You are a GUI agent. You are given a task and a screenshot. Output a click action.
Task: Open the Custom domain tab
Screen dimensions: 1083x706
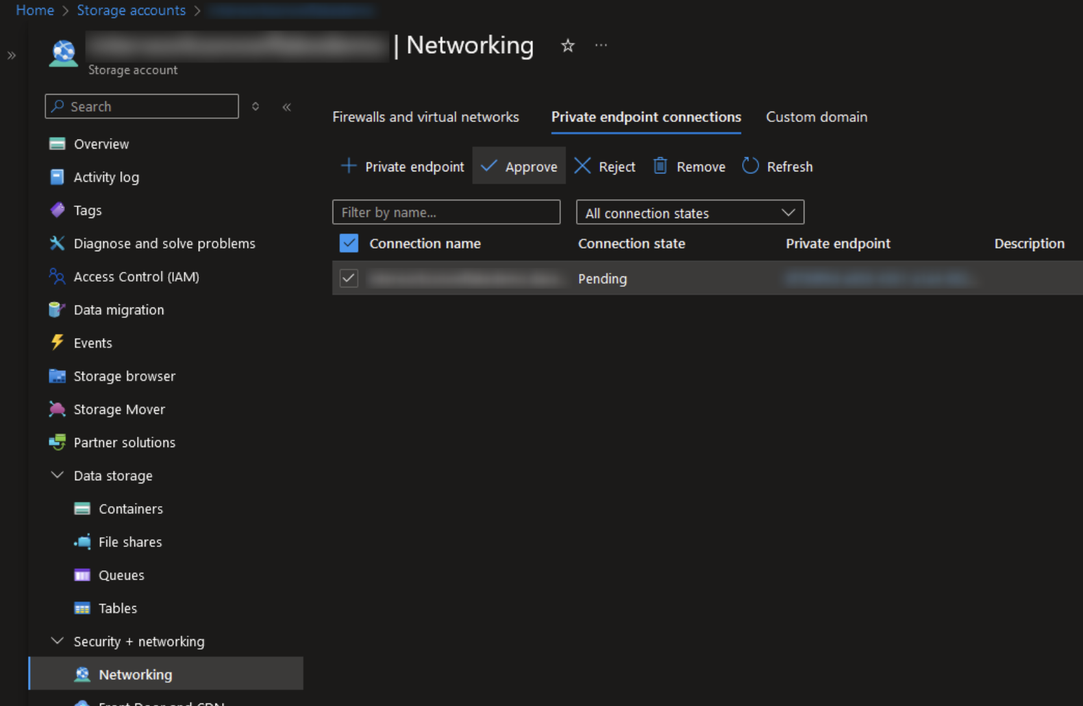pyautogui.click(x=816, y=117)
